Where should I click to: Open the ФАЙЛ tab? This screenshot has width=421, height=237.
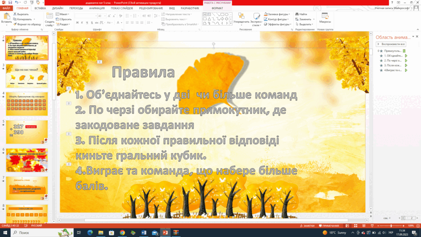[6, 9]
